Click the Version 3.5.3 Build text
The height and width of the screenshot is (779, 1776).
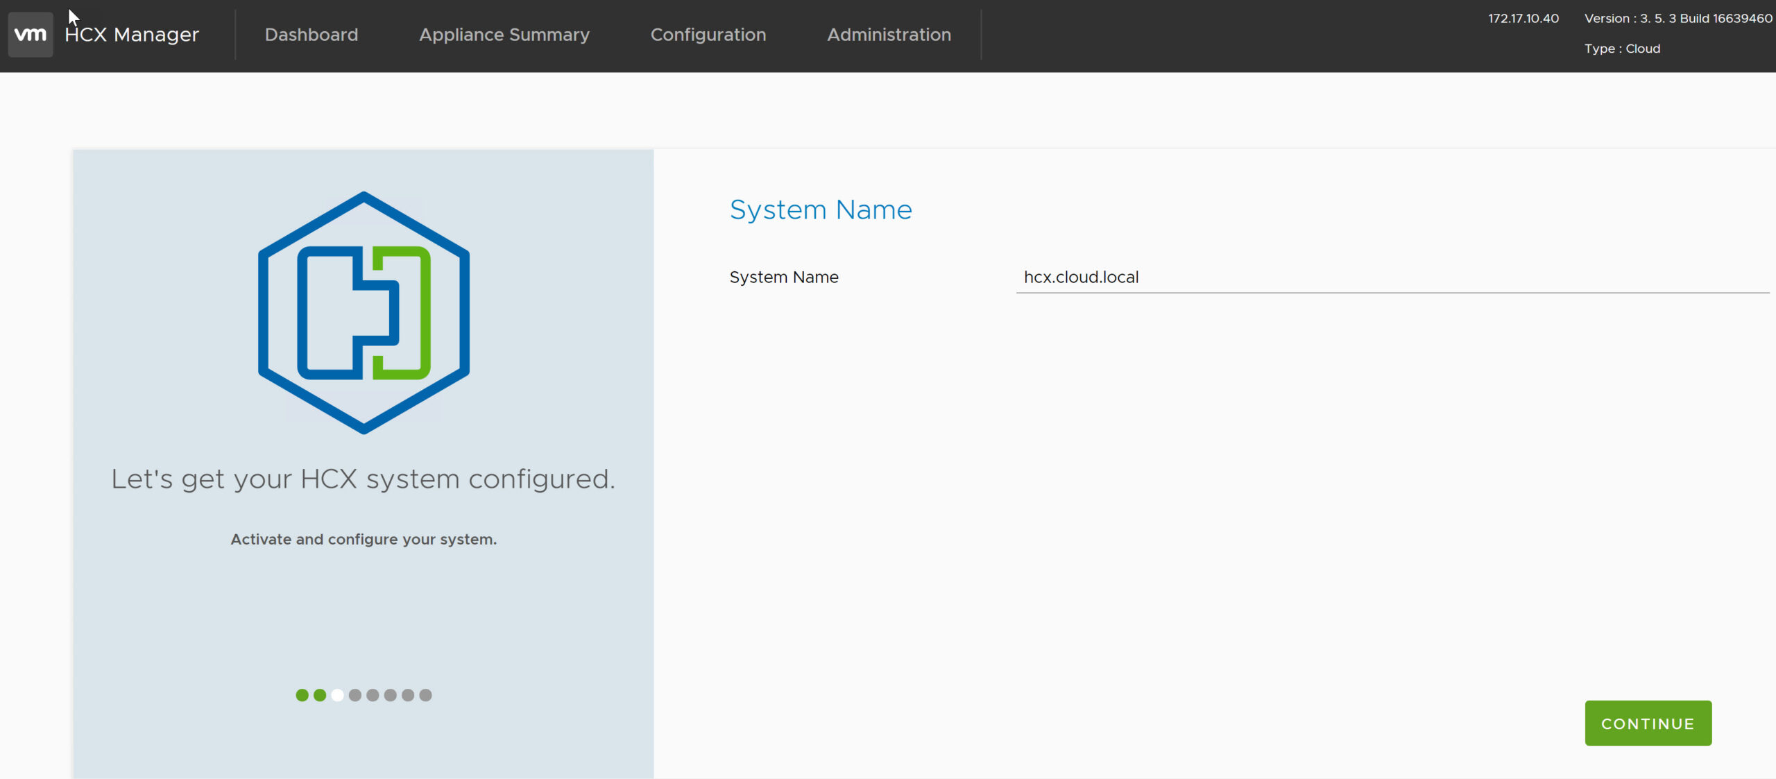[1677, 19]
